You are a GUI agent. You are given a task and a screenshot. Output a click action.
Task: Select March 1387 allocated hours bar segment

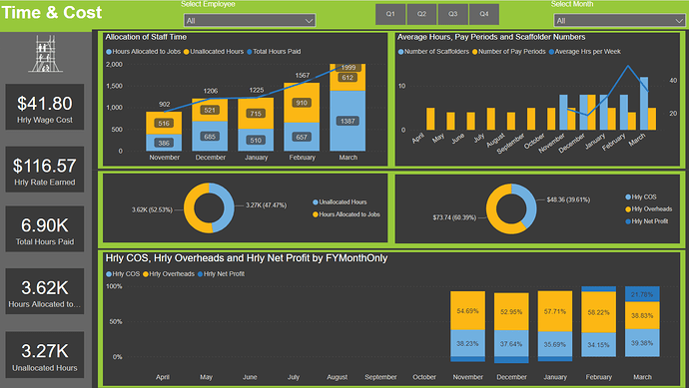[347, 121]
